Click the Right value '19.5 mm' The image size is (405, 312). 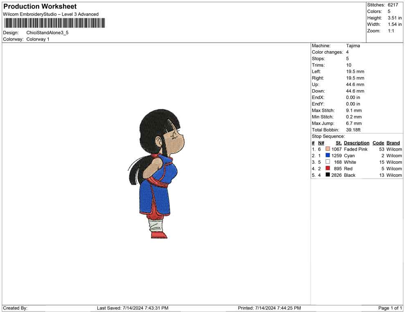click(355, 78)
